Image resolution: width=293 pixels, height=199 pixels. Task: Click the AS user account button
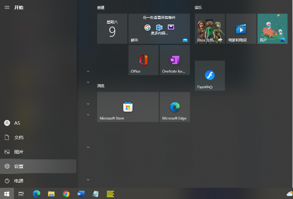tap(17, 123)
